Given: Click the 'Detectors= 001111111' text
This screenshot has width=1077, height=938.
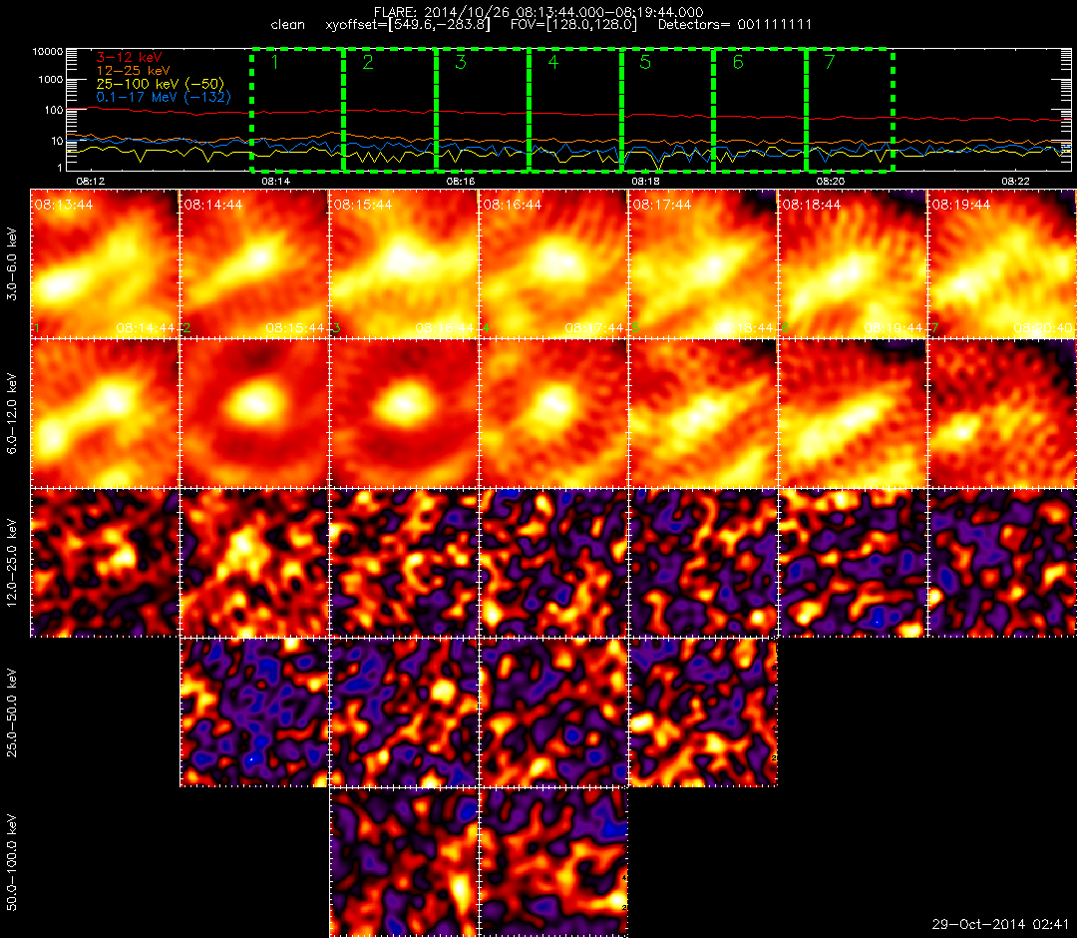Looking at the screenshot, I should 735,25.
